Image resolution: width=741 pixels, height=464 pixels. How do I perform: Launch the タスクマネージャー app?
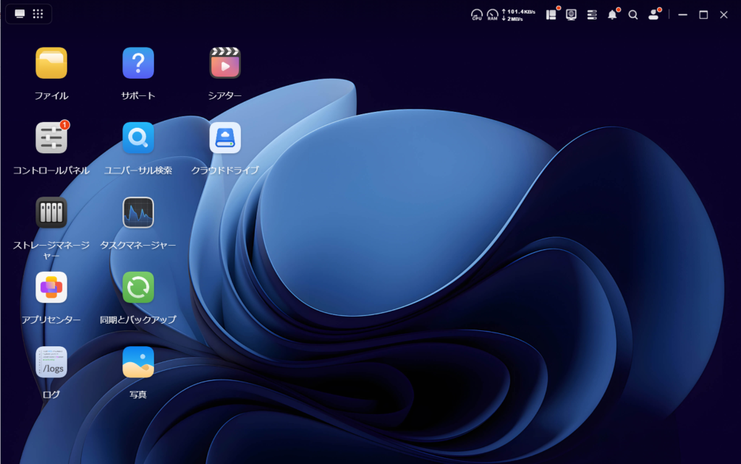[138, 212]
